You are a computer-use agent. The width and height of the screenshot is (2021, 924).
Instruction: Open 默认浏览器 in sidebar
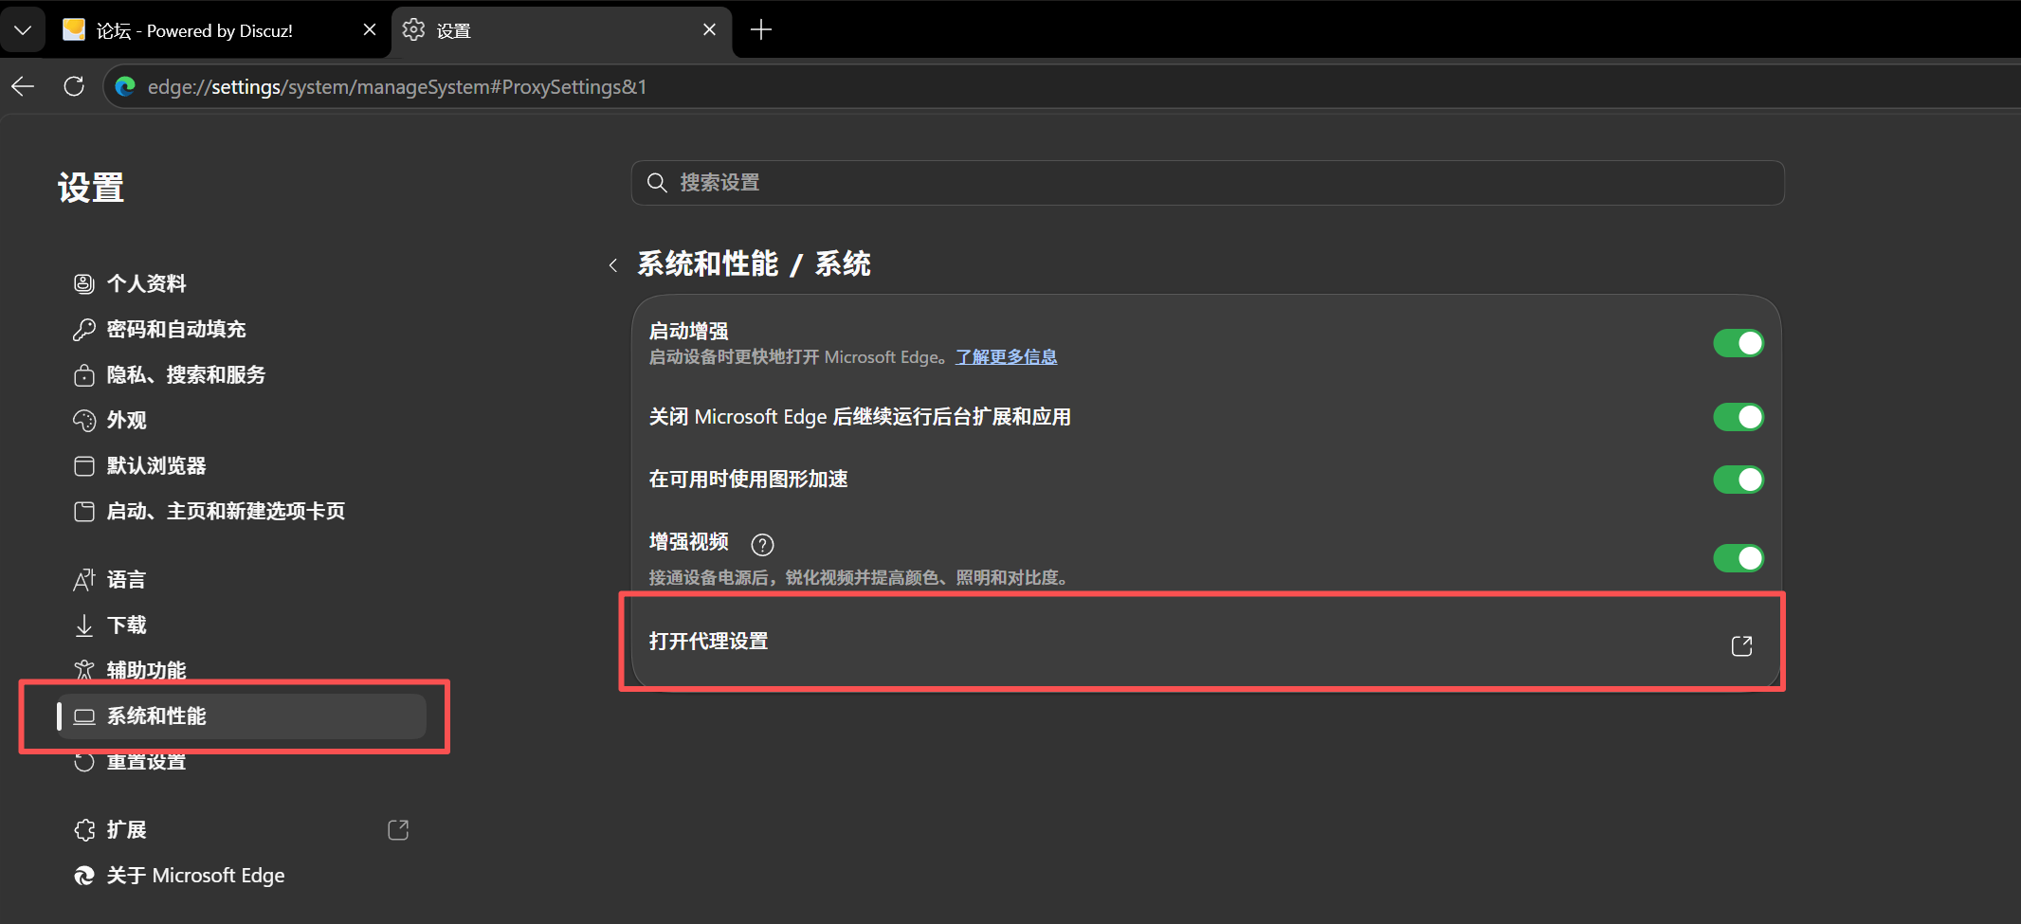[242, 465]
